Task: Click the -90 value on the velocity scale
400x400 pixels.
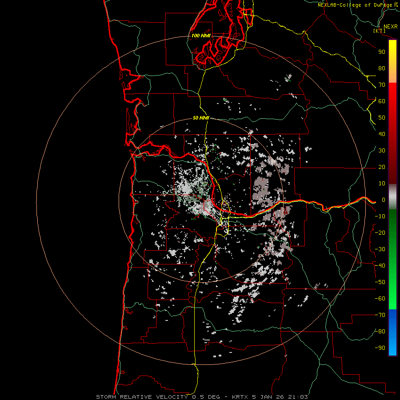Action: point(380,348)
